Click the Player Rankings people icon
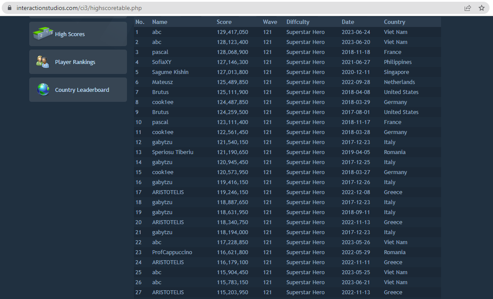The image size is (493, 299). [43, 62]
